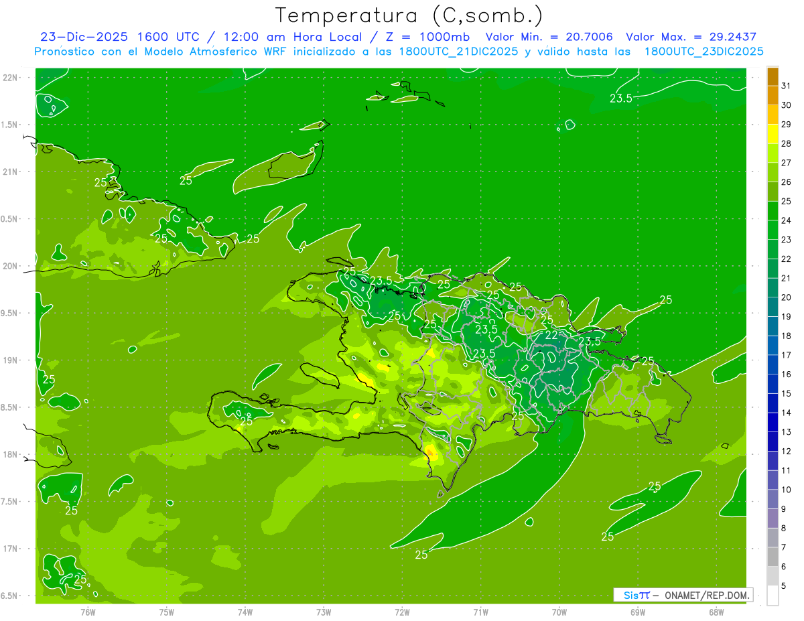Click the legend value "18"
Viewport: 804px width, 621px height.
pyautogui.click(x=787, y=336)
